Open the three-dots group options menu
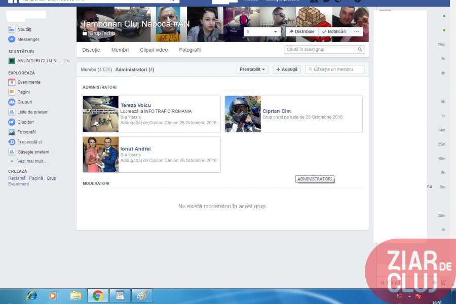This screenshot has height=304, width=456. (x=357, y=31)
